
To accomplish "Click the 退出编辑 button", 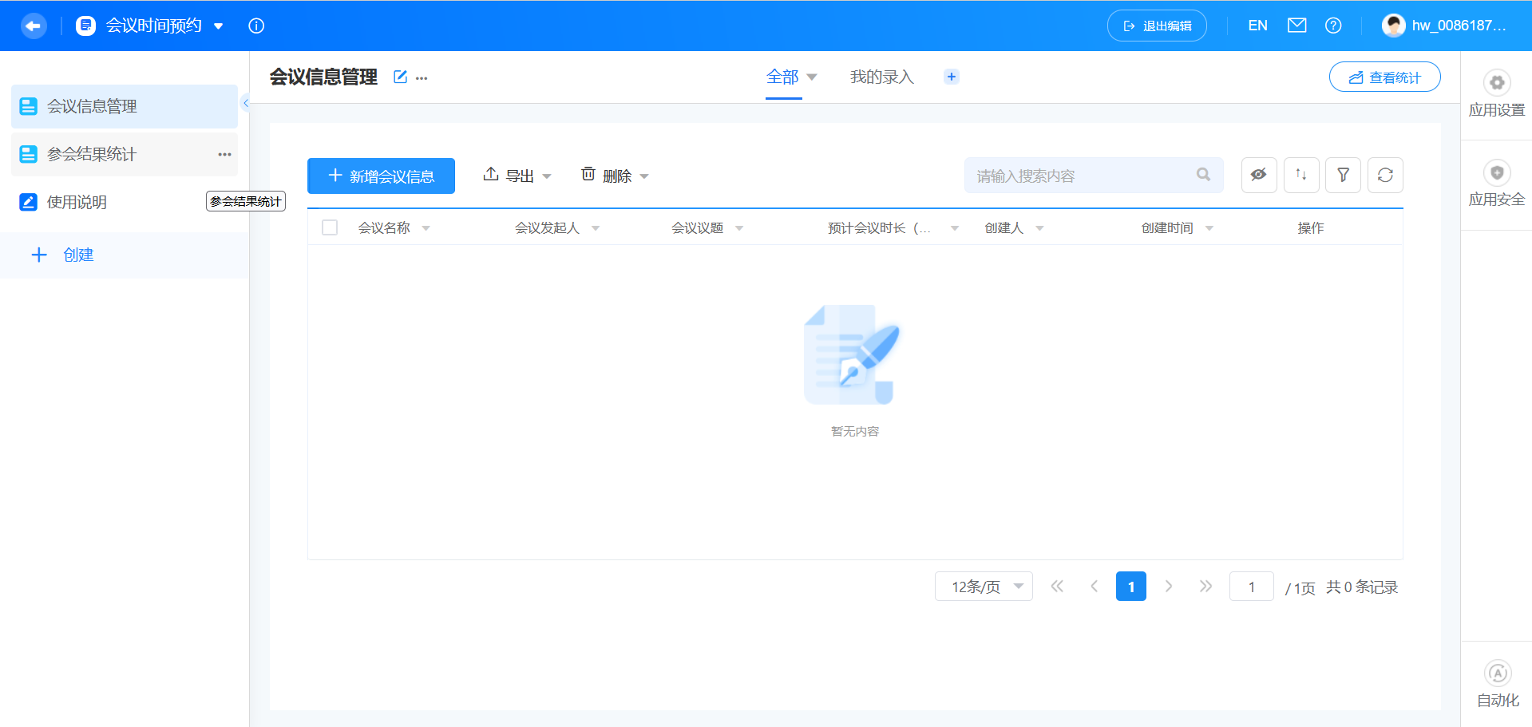I will click(1156, 25).
